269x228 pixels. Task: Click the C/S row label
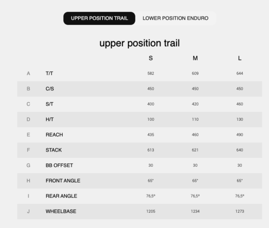pos(50,89)
